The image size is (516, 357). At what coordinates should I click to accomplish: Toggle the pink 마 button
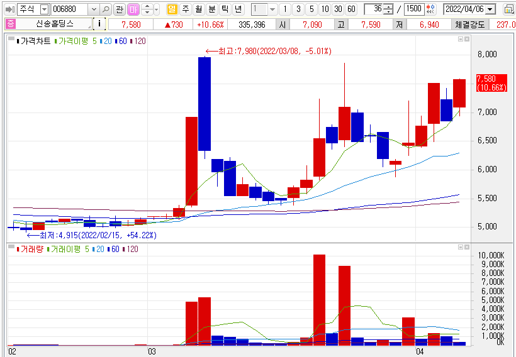[x=133, y=9]
